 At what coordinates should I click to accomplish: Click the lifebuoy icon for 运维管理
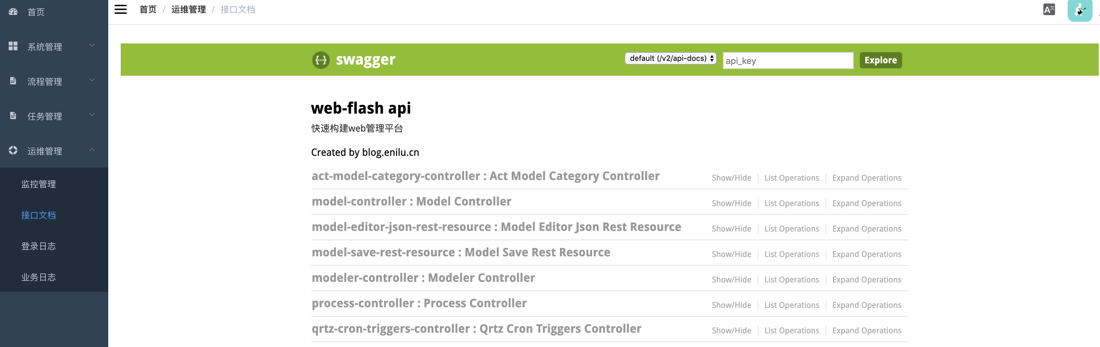click(13, 151)
